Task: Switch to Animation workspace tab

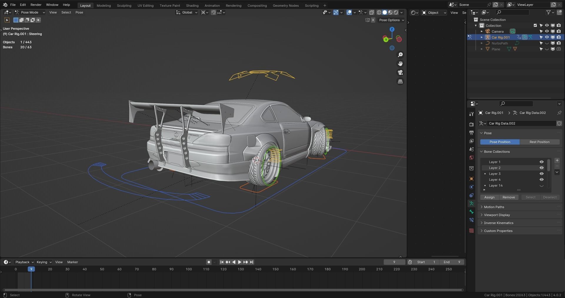Action: (x=212, y=5)
